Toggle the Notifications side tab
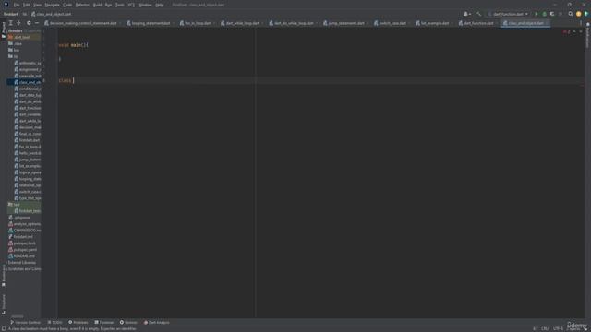The height and width of the screenshot is (332, 591). (x=587, y=35)
